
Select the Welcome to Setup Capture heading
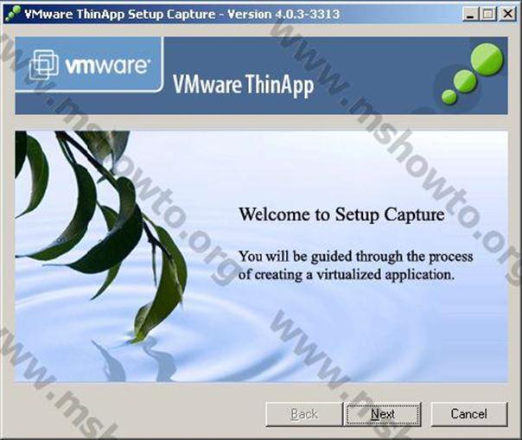[x=341, y=214]
